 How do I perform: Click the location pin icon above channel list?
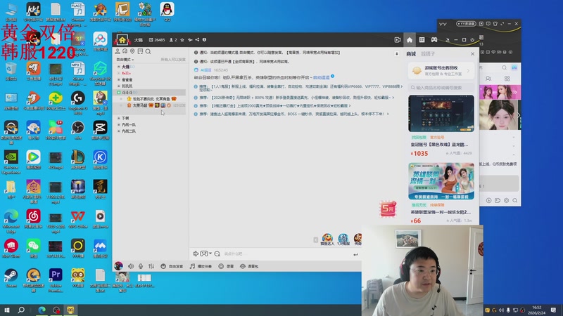[x=132, y=51]
